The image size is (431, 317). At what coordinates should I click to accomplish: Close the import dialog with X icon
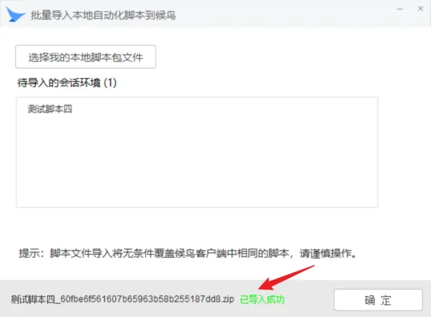click(421, 8)
